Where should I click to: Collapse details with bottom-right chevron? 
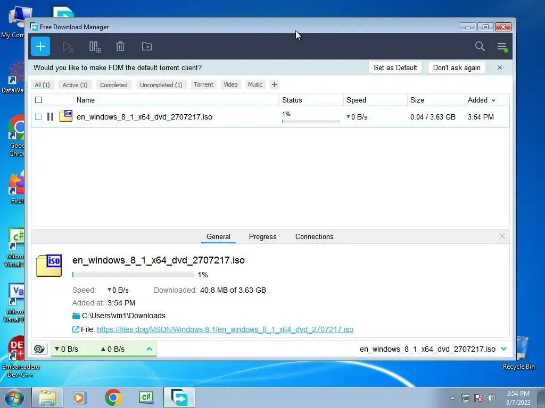504,349
